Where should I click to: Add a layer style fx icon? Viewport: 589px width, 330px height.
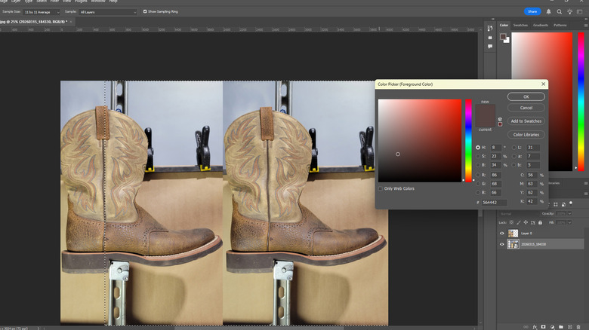(535, 327)
